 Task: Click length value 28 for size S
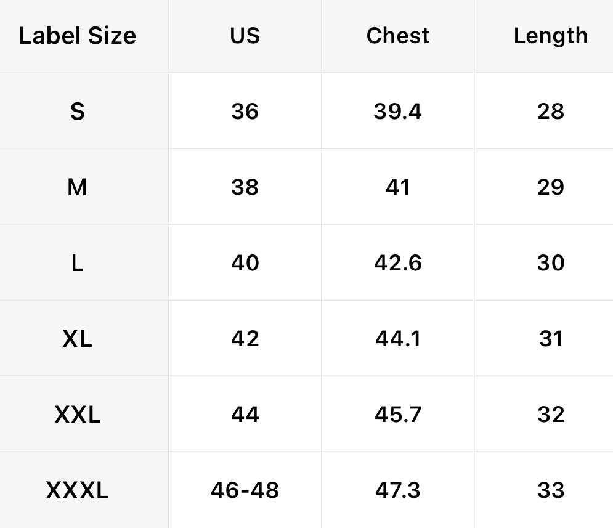tap(550, 112)
